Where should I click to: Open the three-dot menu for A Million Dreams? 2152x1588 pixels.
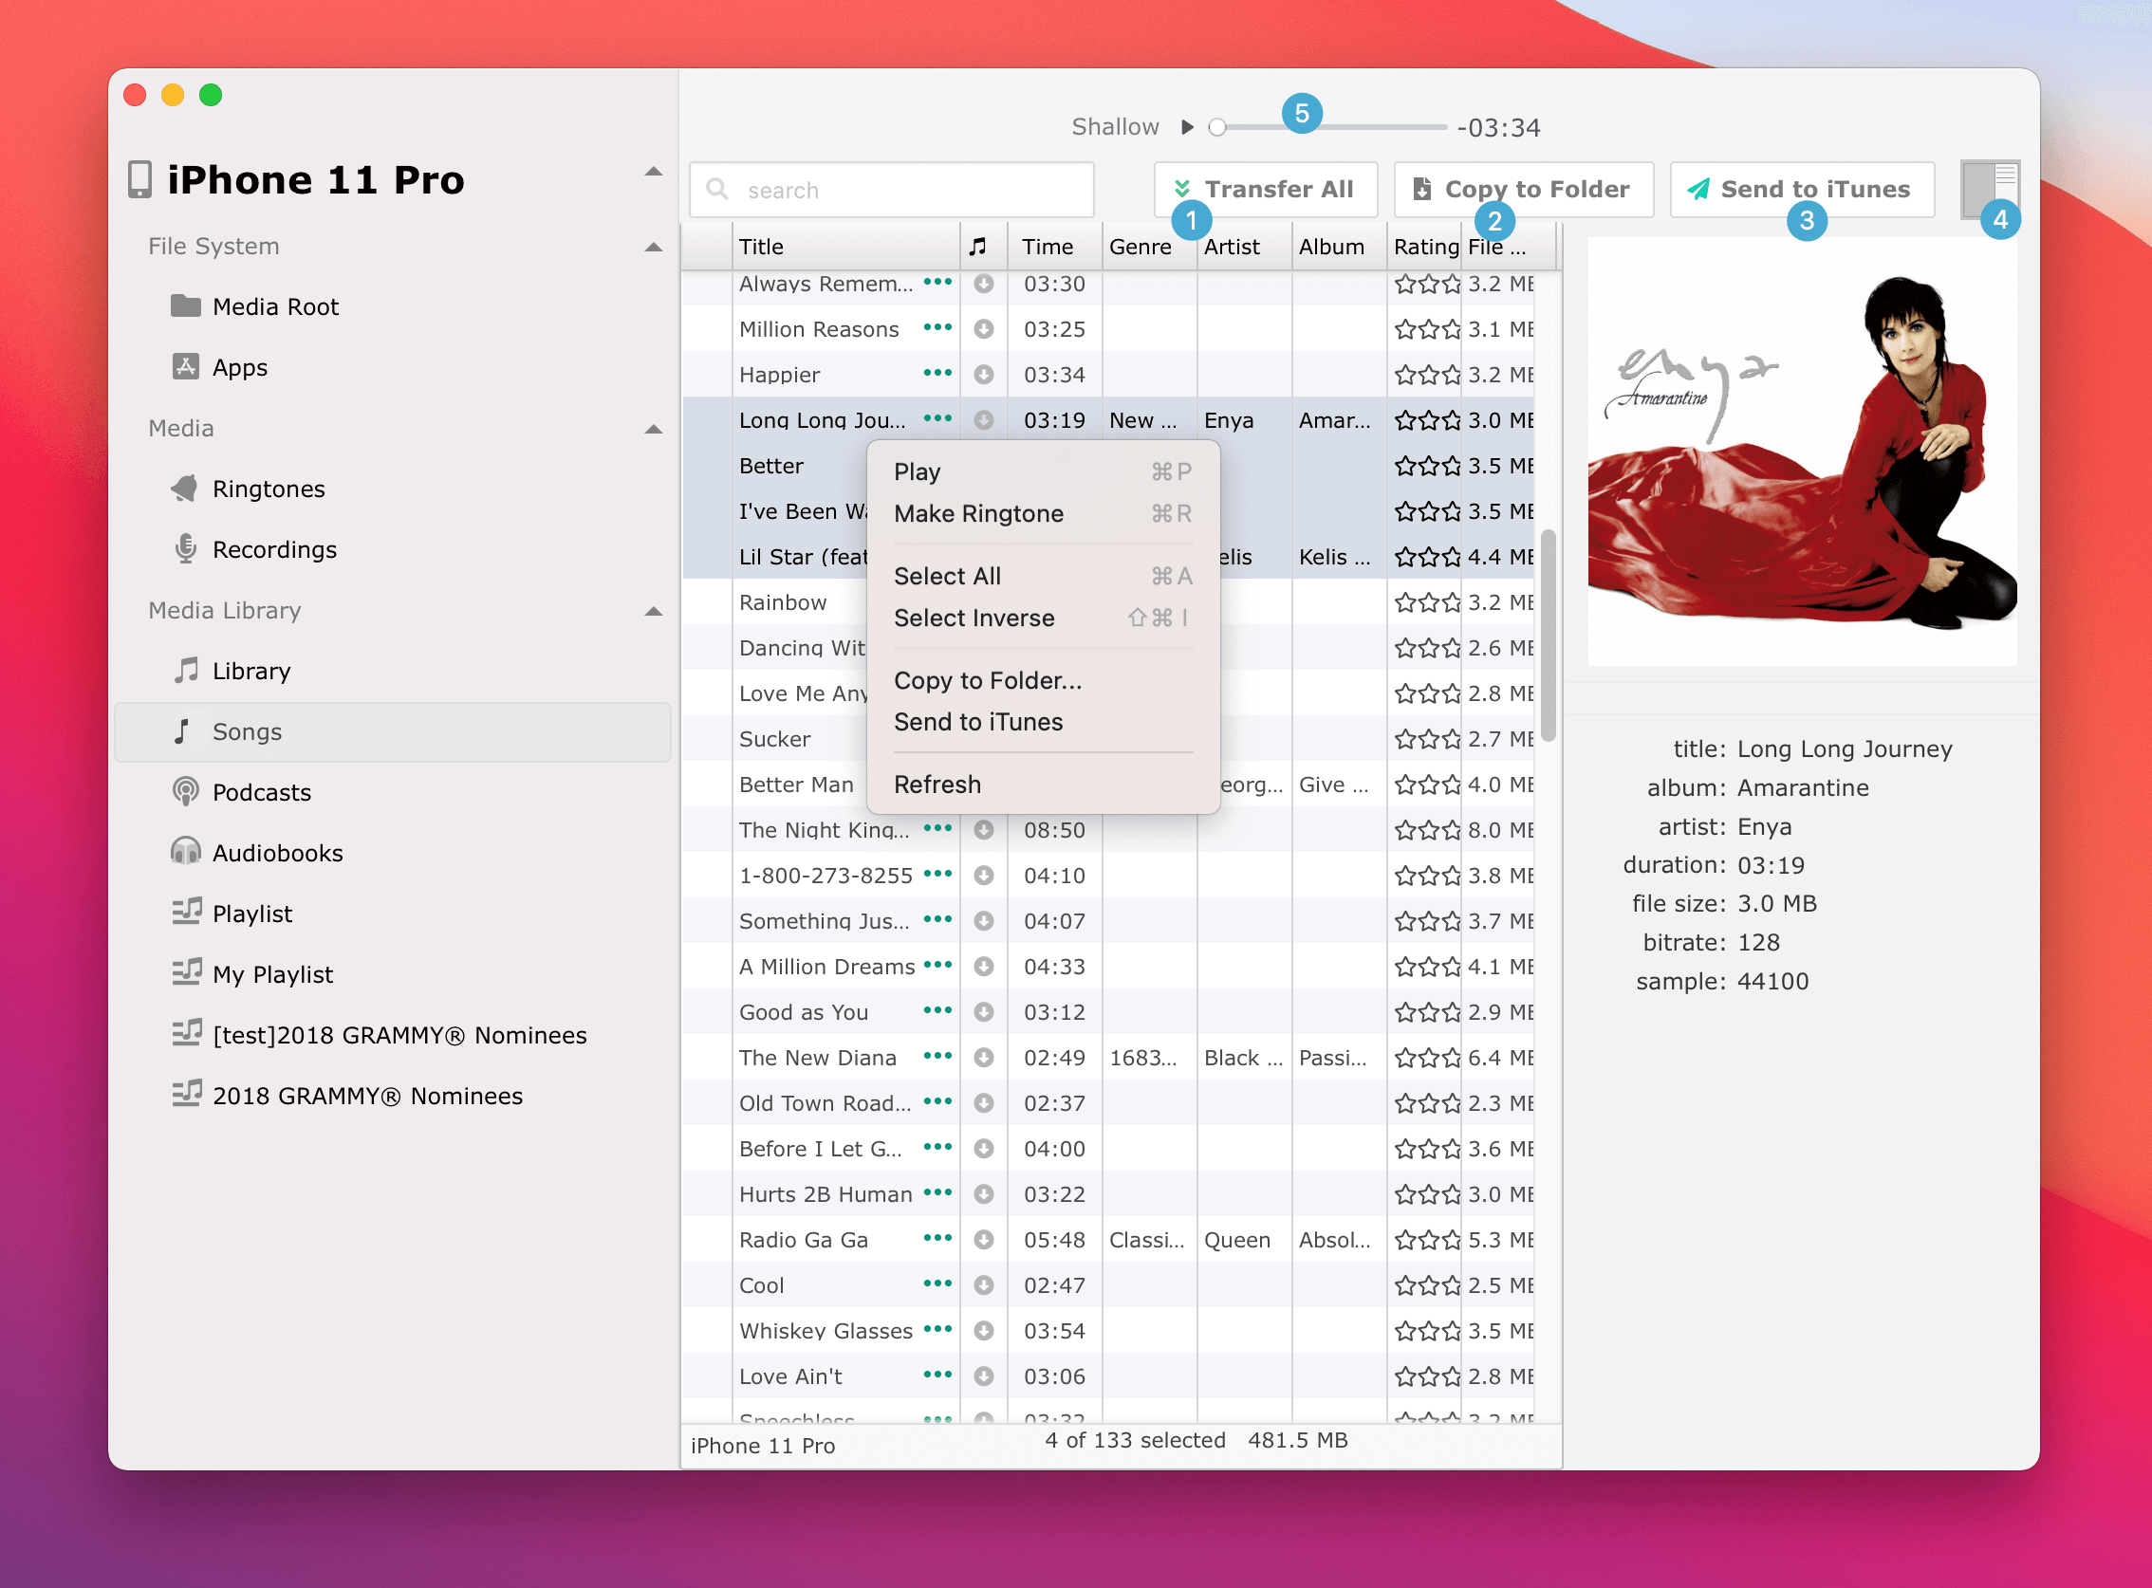click(x=937, y=965)
